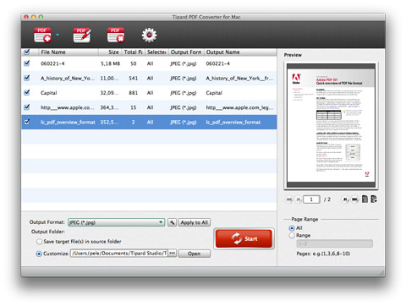This screenshot has width=406, height=306.
Task: Click the 541 total pages cell
Action: tap(134, 79)
